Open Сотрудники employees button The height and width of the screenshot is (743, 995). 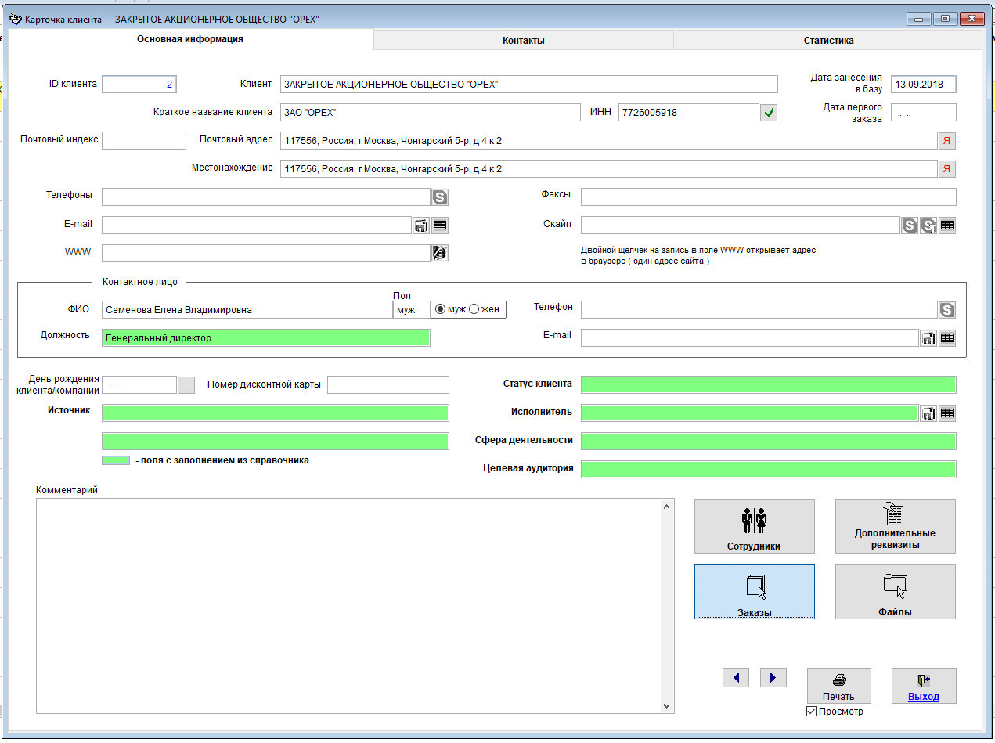754,526
